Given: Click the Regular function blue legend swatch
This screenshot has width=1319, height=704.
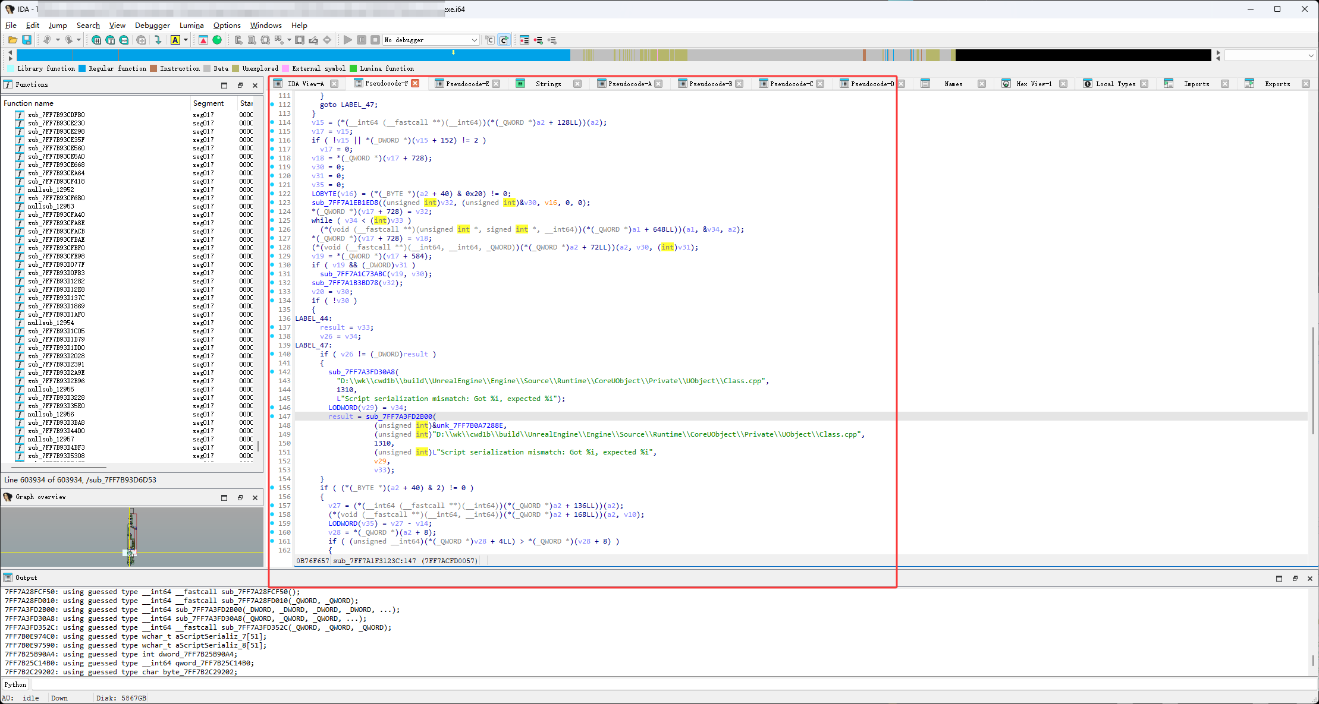Looking at the screenshot, I should click(x=82, y=68).
